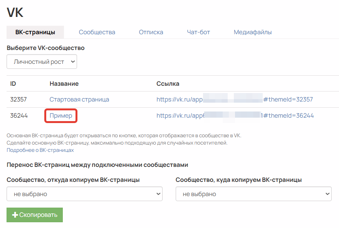
Task: Go to the Чат-бот tab
Action: click(198, 32)
